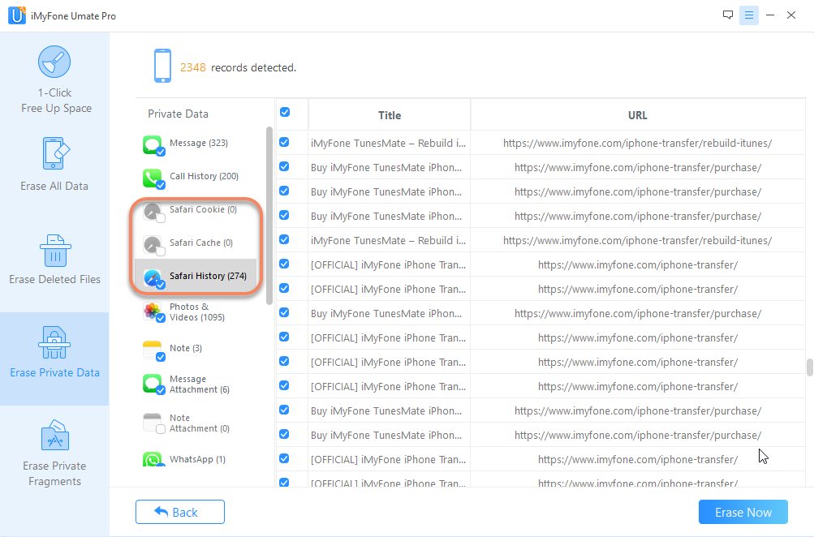Click the Note Attachment icon

click(x=153, y=423)
